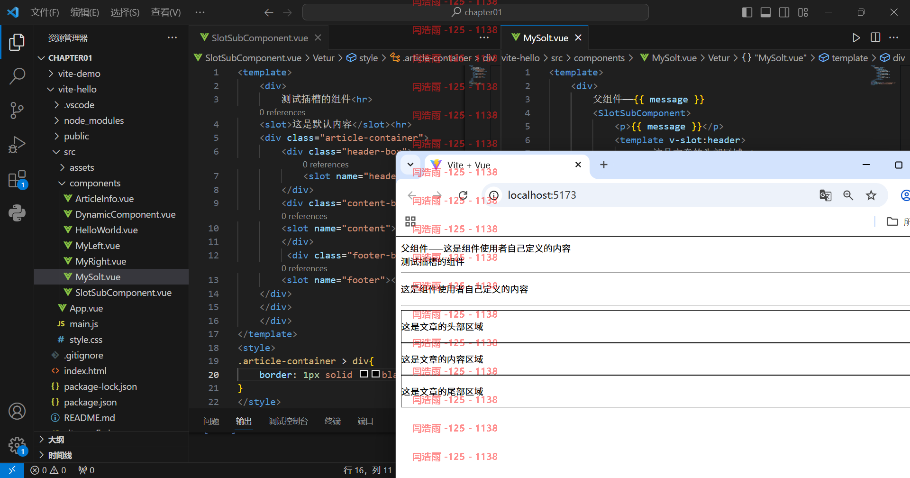Open more actions for left editor group
The height and width of the screenshot is (478, 910).
click(x=484, y=37)
